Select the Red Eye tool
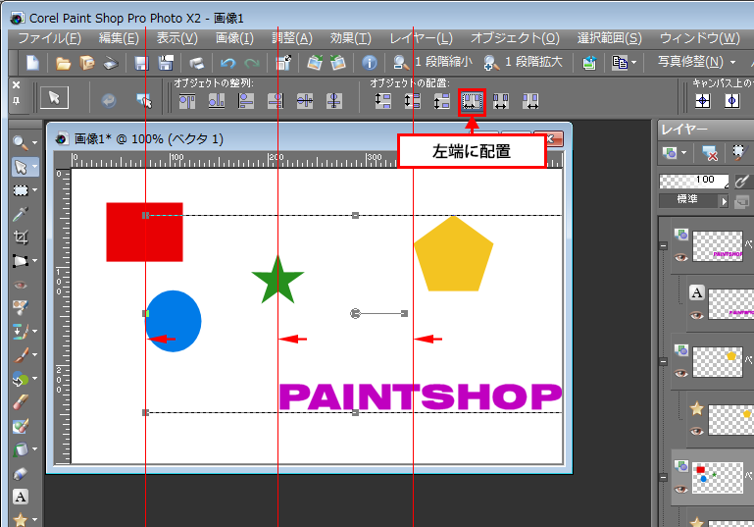Image resolution: width=754 pixels, height=527 pixels. [21, 285]
